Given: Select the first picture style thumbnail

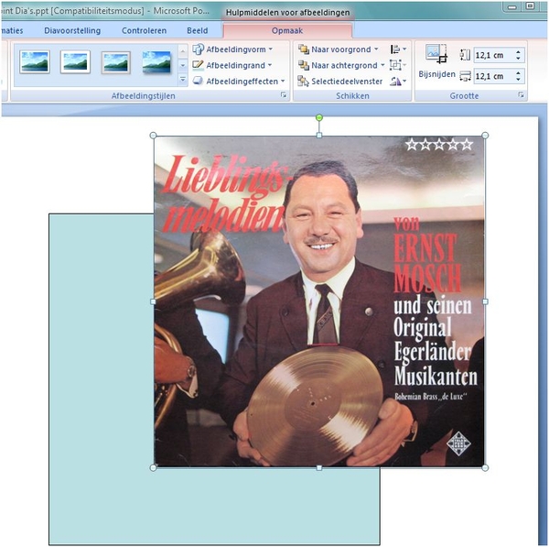Looking at the screenshot, I should tap(34, 61).
